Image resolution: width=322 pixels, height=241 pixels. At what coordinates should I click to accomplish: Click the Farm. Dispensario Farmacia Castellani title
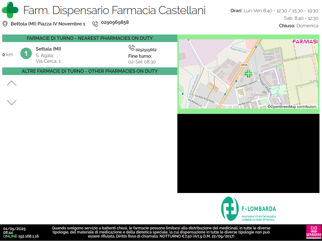pyautogui.click(x=114, y=10)
